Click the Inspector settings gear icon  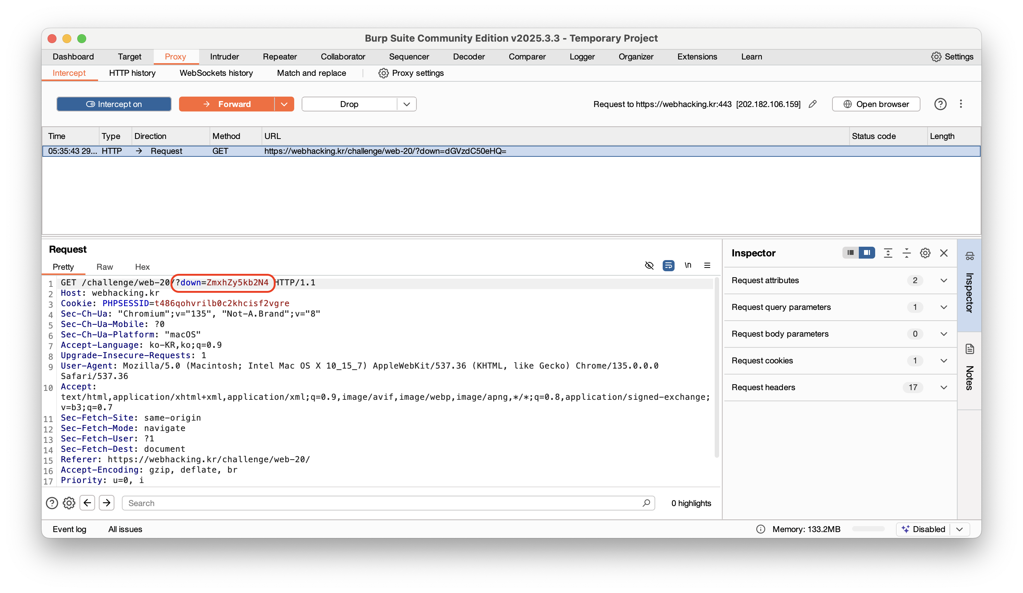[x=925, y=253]
